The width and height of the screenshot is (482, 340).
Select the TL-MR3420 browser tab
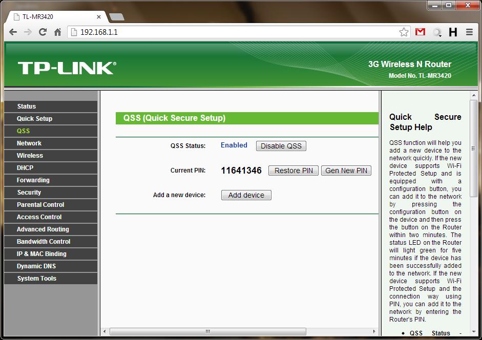[56, 16]
